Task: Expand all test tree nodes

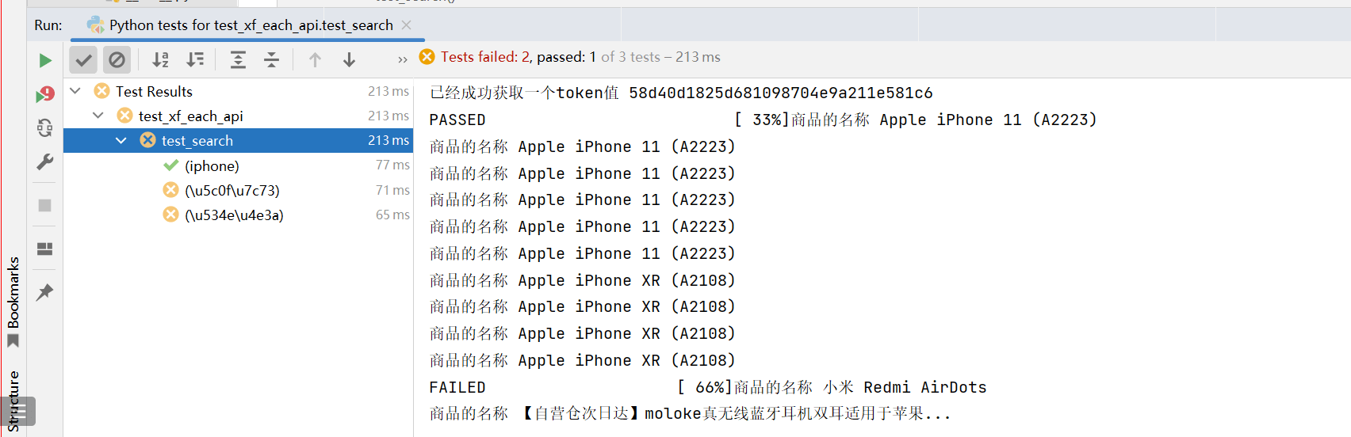Action: coord(238,59)
